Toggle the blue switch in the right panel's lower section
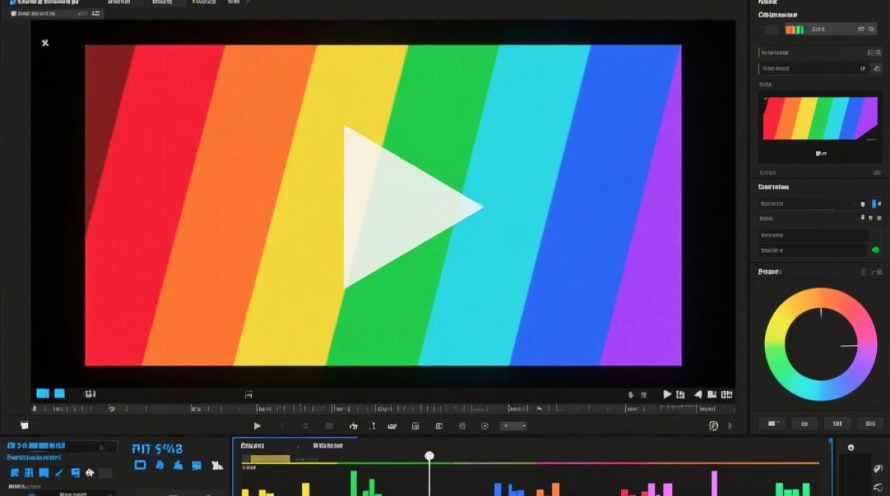Image resolution: width=890 pixels, height=496 pixels. [875, 204]
